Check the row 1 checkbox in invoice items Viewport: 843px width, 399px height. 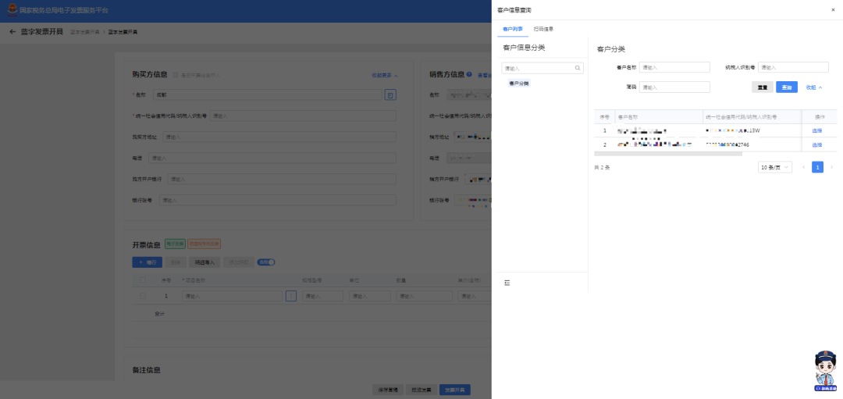[142, 297]
